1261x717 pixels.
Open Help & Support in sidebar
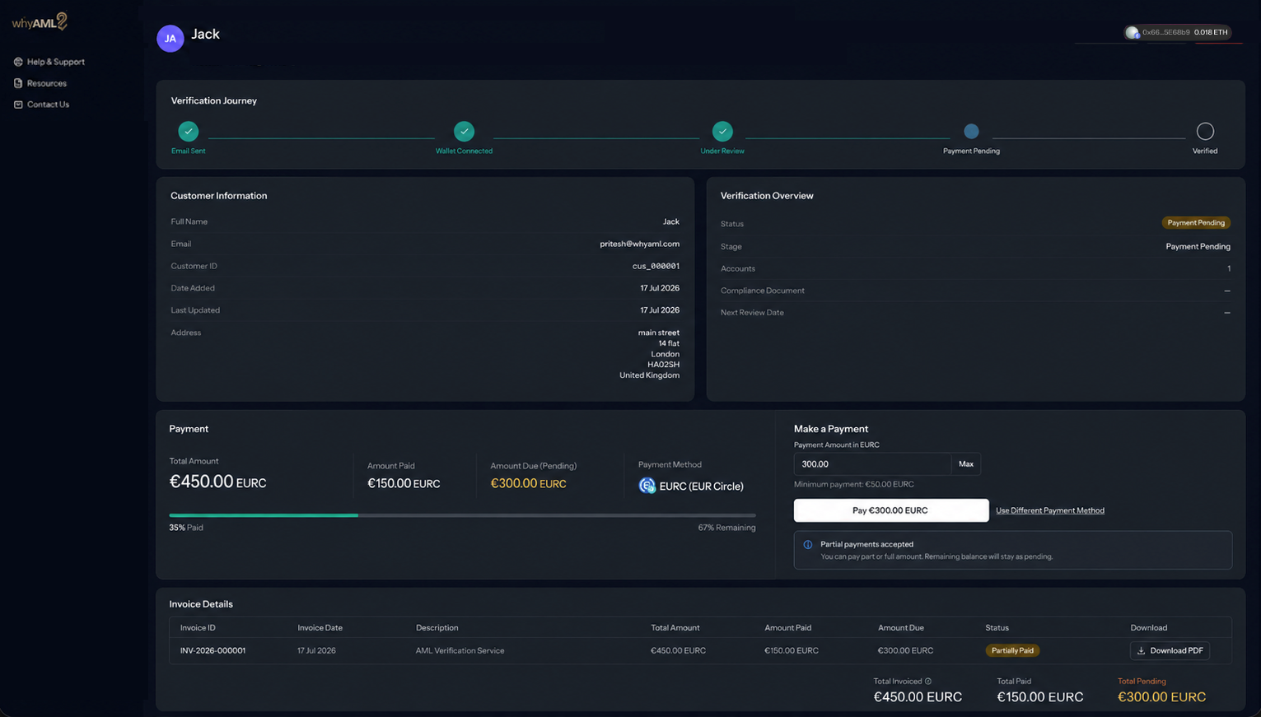[49, 62]
